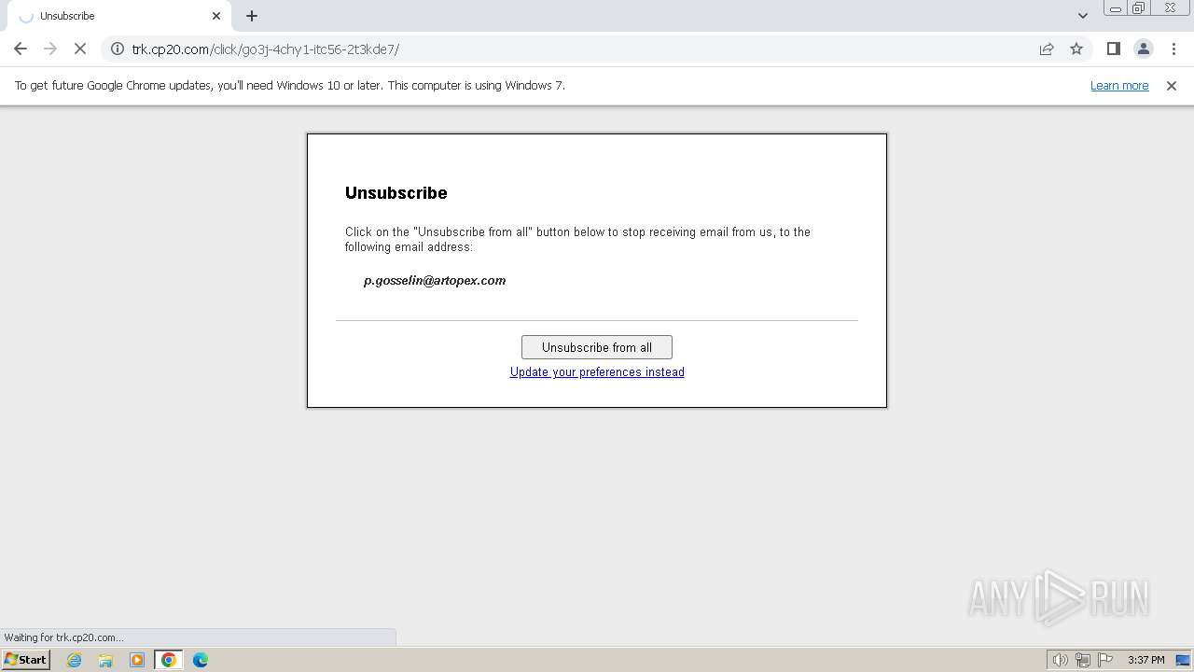Open media player from the taskbar

pyautogui.click(x=137, y=660)
